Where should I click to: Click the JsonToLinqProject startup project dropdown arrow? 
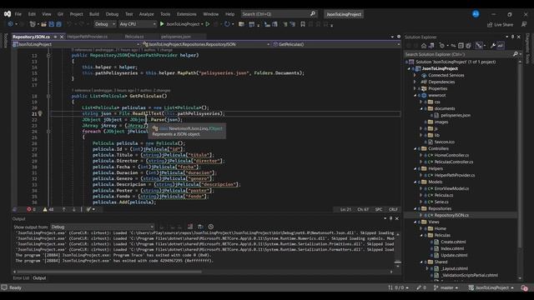[202, 24]
